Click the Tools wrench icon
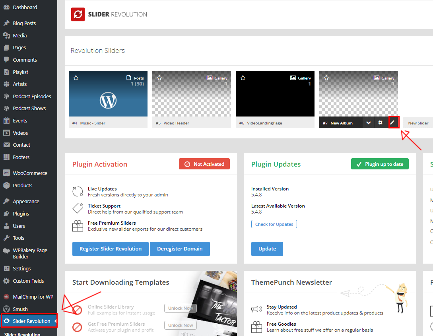 (6, 238)
